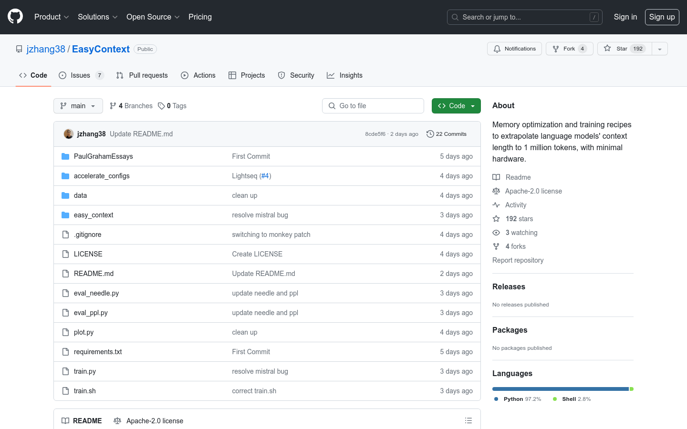
Task: Click the Python segment of the languages bar
Action: [561, 389]
